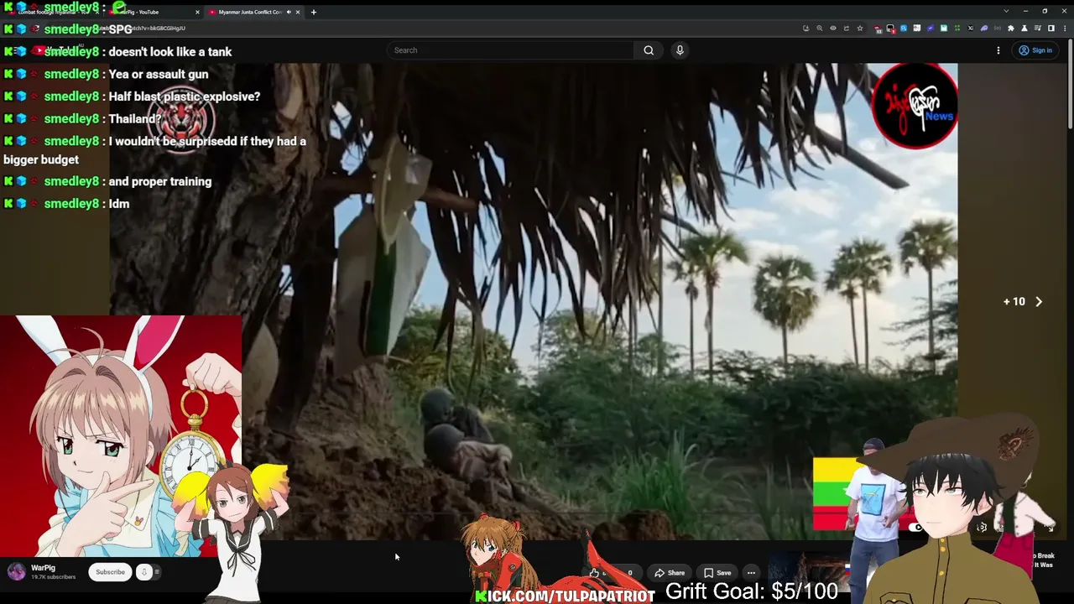Open more actions menu beside Save

(751, 573)
